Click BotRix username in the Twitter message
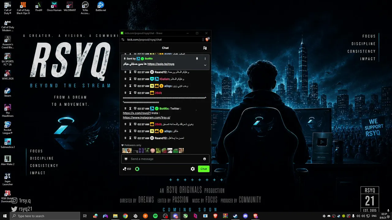The height and width of the screenshot is (220, 392). (164, 108)
